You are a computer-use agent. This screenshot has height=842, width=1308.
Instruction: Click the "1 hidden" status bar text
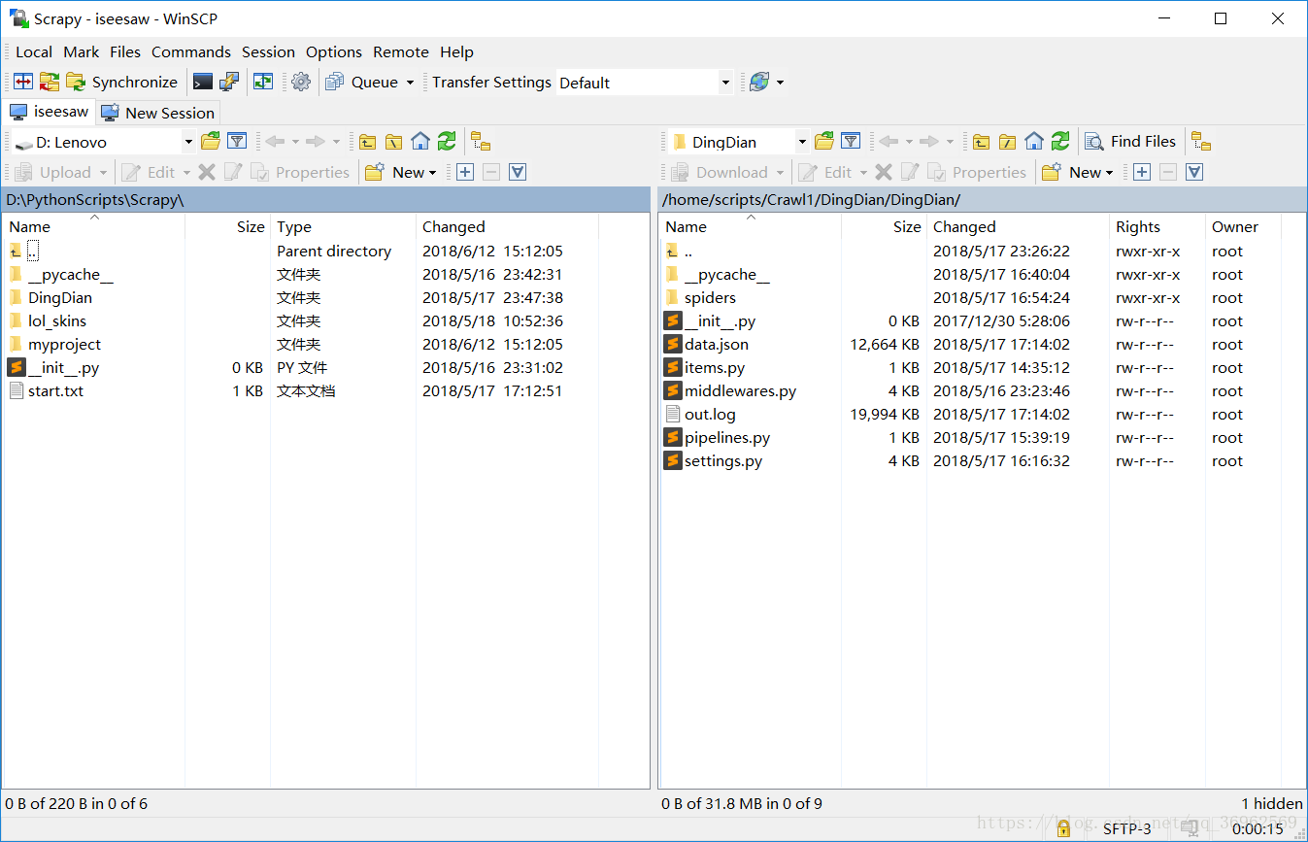pos(1272,804)
